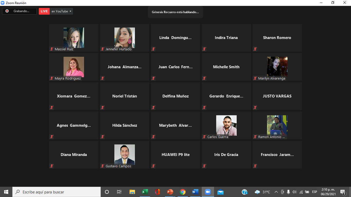Click Jennefer Hurtado's muted microphone icon
The image size is (351, 197).
point(103,49)
